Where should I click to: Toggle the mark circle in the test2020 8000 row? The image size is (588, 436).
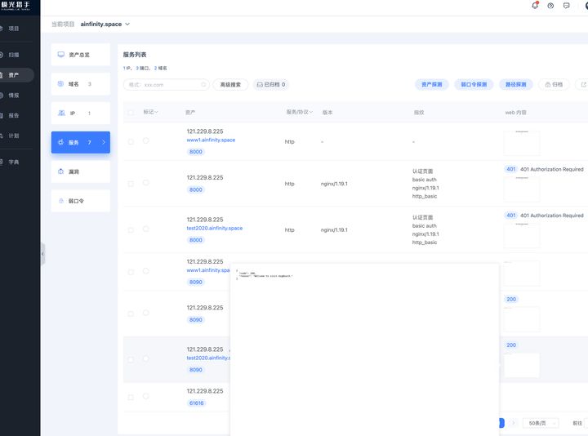(146, 229)
